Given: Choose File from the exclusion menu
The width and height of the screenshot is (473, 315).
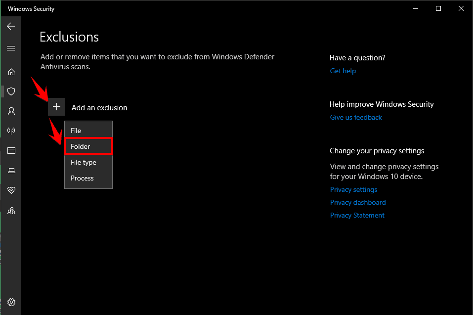Looking at the screenshot, I should click(x=75, y=130).
